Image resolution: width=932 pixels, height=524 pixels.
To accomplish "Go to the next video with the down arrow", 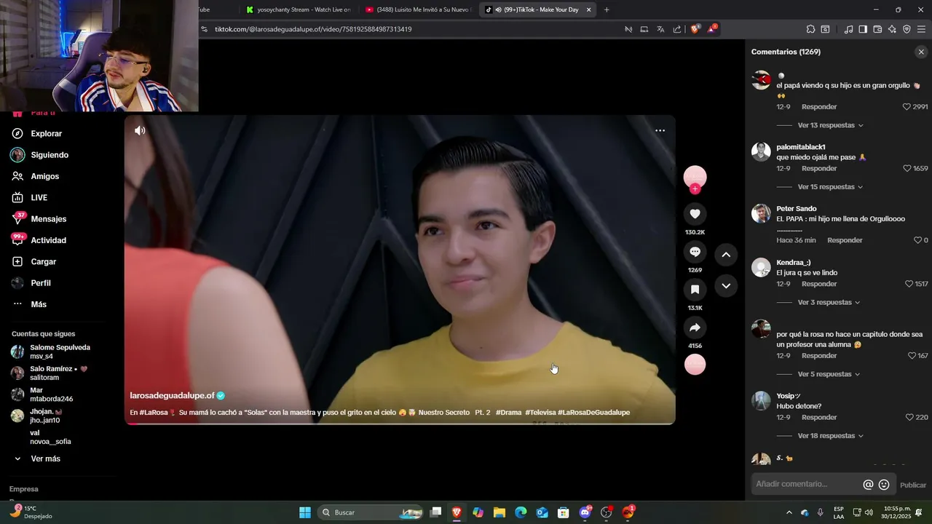I will [726, 286].
